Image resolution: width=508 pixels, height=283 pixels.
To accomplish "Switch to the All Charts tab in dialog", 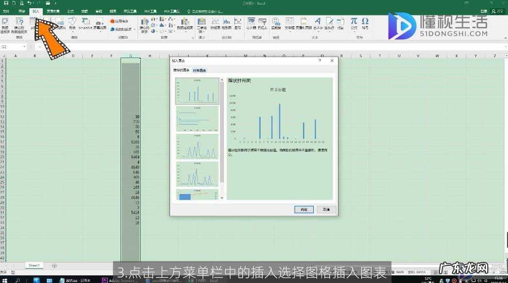I will click(199, 70).
